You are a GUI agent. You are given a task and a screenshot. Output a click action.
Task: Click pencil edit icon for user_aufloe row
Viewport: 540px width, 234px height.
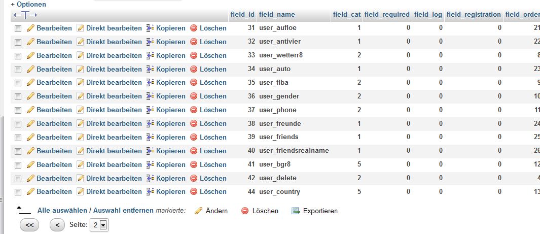click(30, 28)
